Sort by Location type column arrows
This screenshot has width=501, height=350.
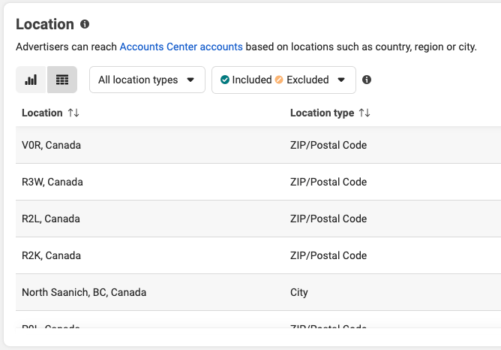364,113
